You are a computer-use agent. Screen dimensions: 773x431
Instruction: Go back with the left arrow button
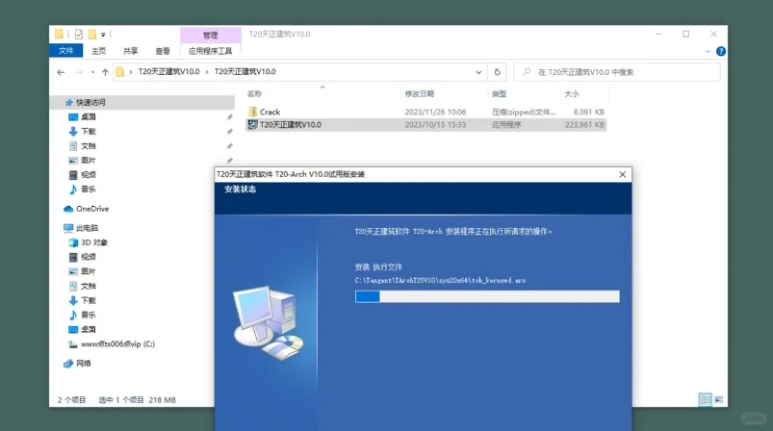[x=61, y=72]
